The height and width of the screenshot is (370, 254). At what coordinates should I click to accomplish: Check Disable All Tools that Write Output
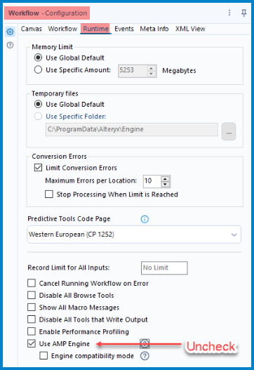32,319
